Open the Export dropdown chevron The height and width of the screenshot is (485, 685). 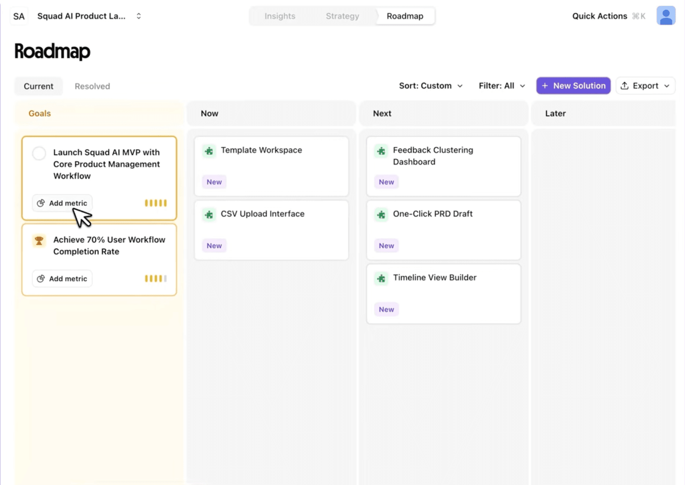point(667,86)
